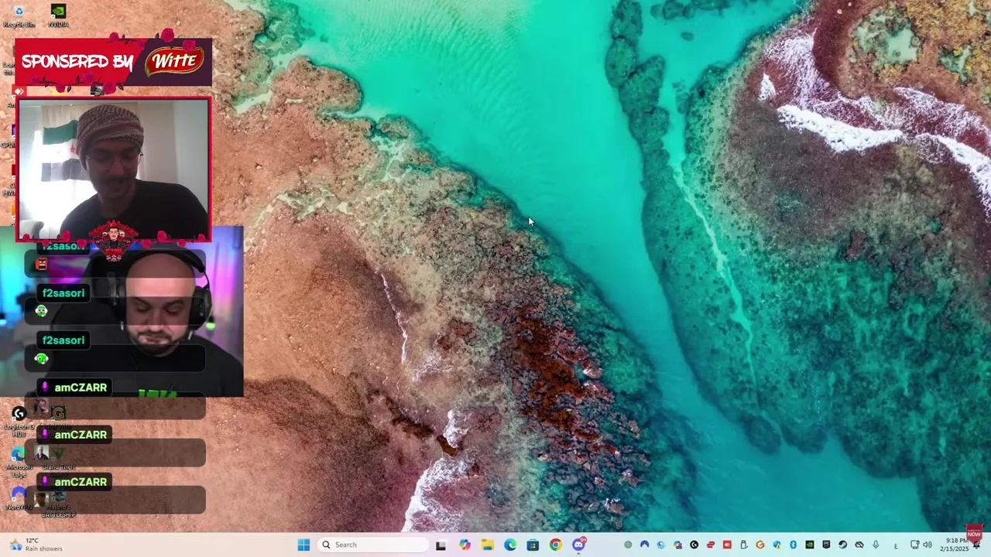Screen dimensions: 991x557
Task: Launch Copilot from the taskbar
Action: 465,545
